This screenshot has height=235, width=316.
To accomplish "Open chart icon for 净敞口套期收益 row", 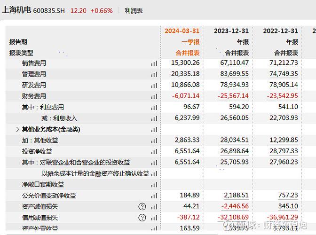I will 154,185.
